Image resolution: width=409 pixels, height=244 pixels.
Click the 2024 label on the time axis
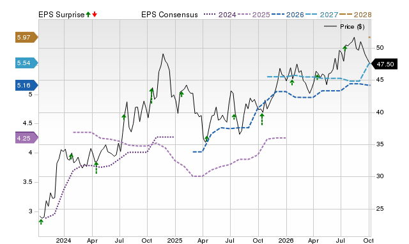pos(63,240)
